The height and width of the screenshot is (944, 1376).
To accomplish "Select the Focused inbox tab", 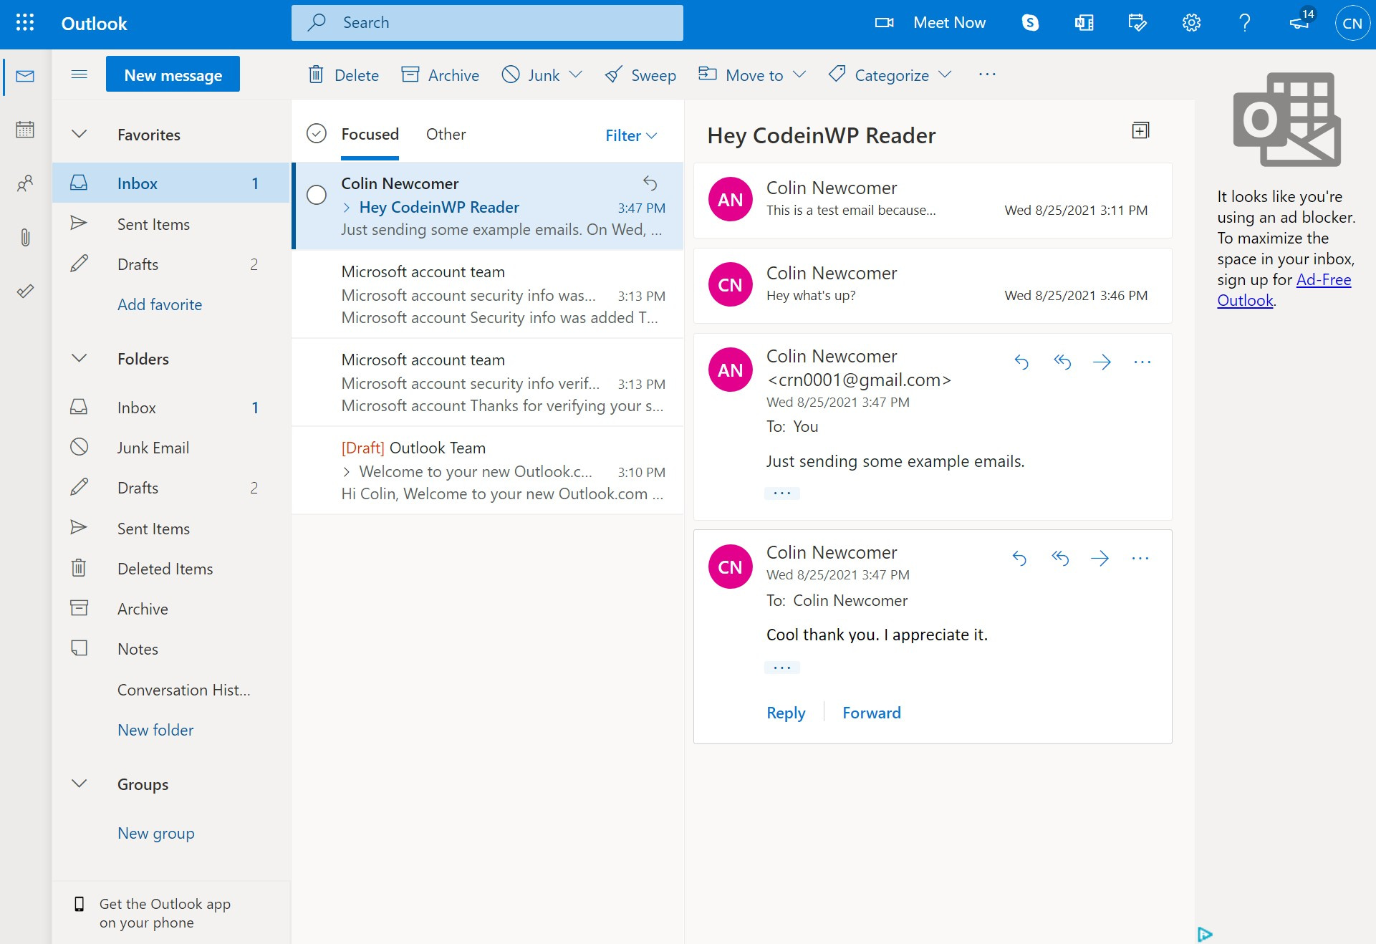I will pos(369,134).
